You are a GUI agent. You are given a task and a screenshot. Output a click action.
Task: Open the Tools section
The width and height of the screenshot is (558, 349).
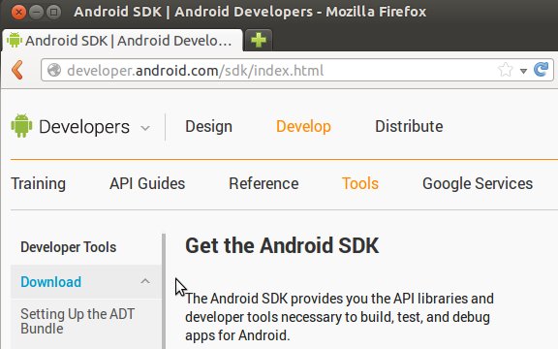[x=360, y=184]
